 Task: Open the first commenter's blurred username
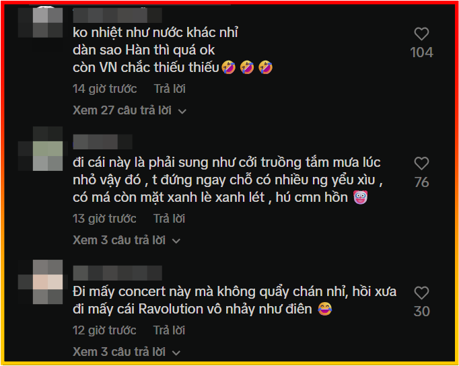117,15
